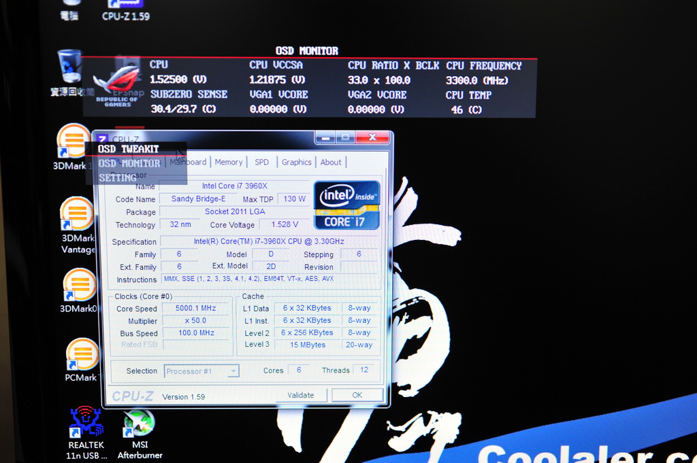The image size is (697, 463).
Task: Click the Validate button in CPU-Z
Action: click(x=301, y=395)
